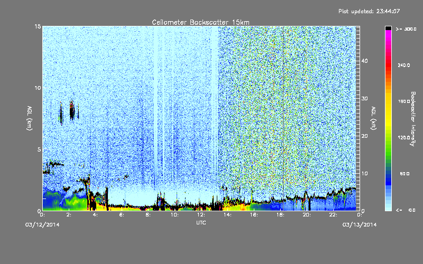Screen dimensions: 423x264
Task: Click the 4: hour tick label
Action: [96, 215]
